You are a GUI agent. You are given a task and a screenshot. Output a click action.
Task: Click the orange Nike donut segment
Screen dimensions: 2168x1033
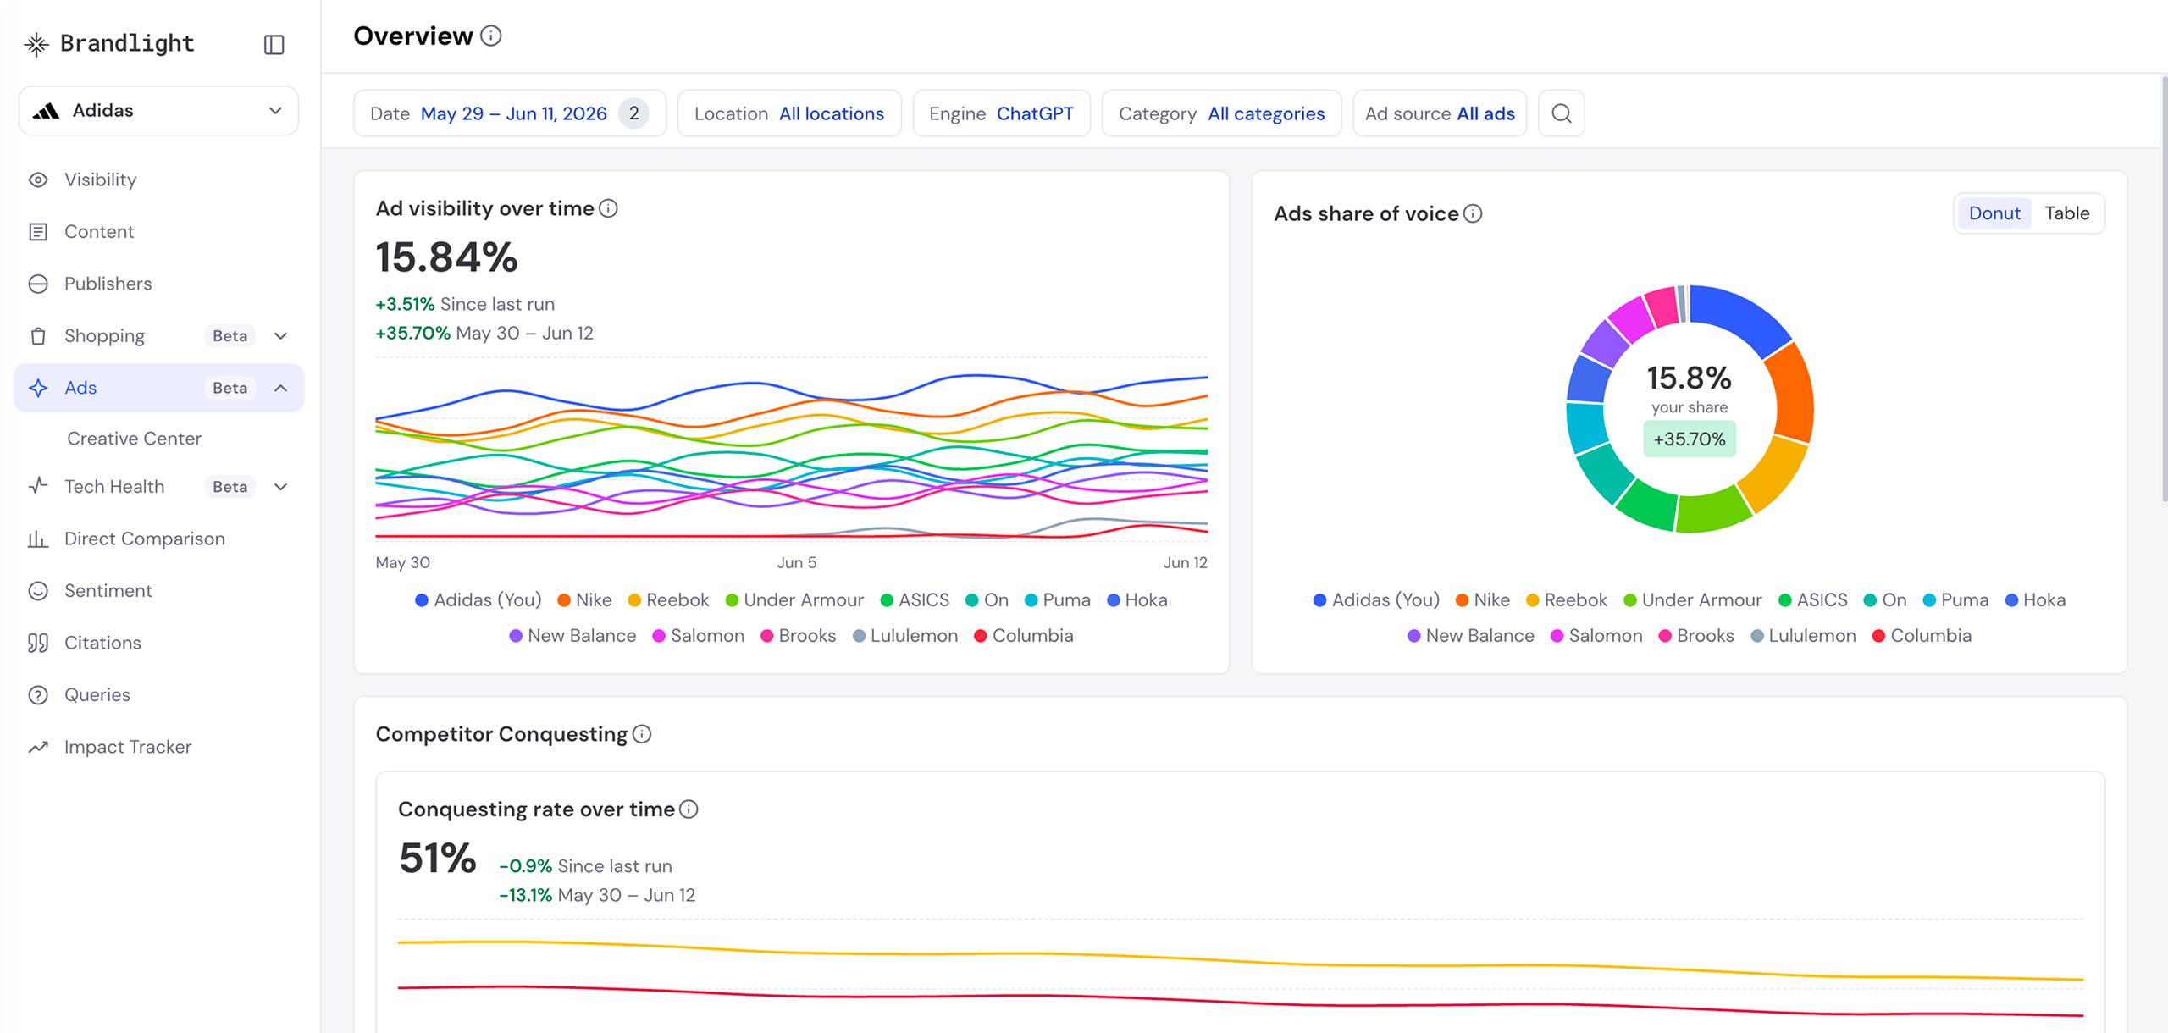click(x=1794, y=392)
